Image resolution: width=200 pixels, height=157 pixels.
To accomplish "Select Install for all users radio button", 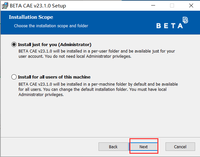I will pyautogui.click(x=14, y=77).
